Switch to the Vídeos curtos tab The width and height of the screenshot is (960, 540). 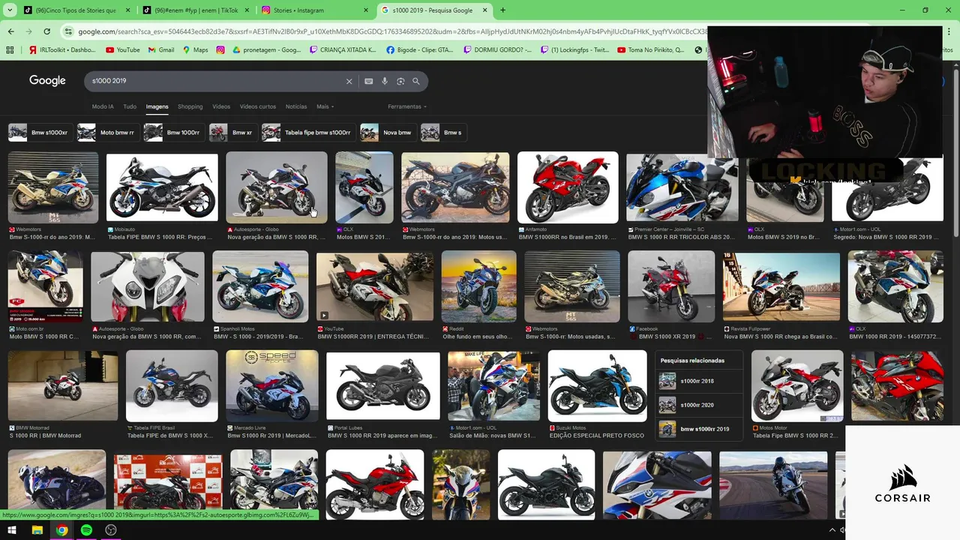tap(258, 106)
